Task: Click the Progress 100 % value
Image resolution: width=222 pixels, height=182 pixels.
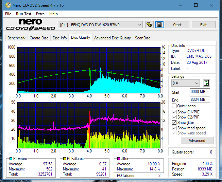Action: point(208,164)
